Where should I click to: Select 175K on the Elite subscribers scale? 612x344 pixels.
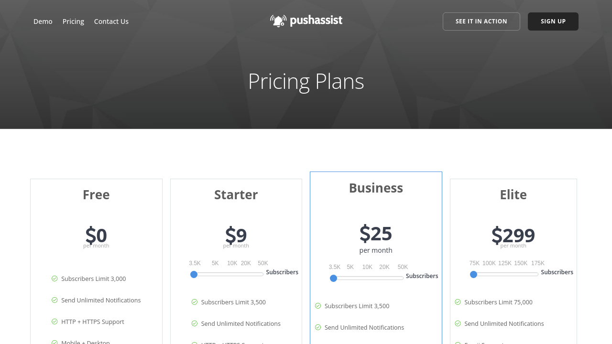(538, 263)
